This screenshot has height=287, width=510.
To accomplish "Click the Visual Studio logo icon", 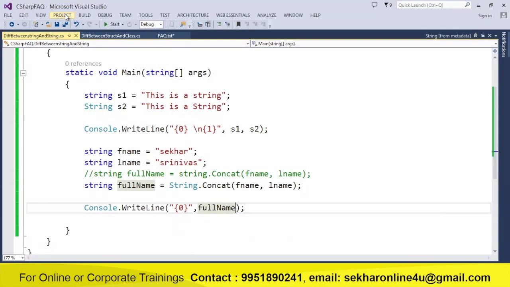I will 8,6.
